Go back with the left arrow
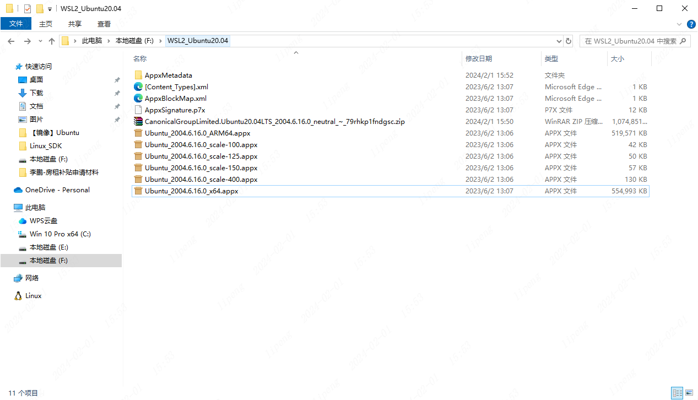This screenshot has width=698, height=400. [x=11, y=41]
